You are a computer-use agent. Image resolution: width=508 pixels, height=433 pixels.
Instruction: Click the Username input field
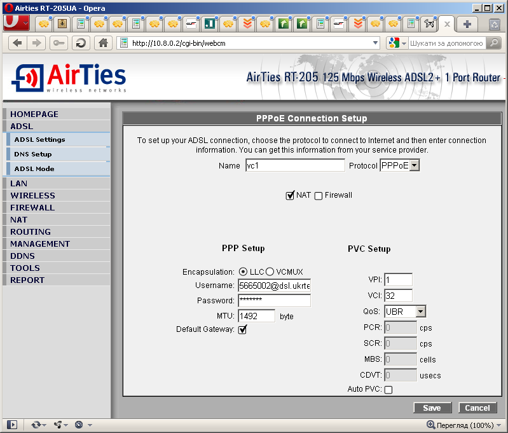[x=275, y=285]
